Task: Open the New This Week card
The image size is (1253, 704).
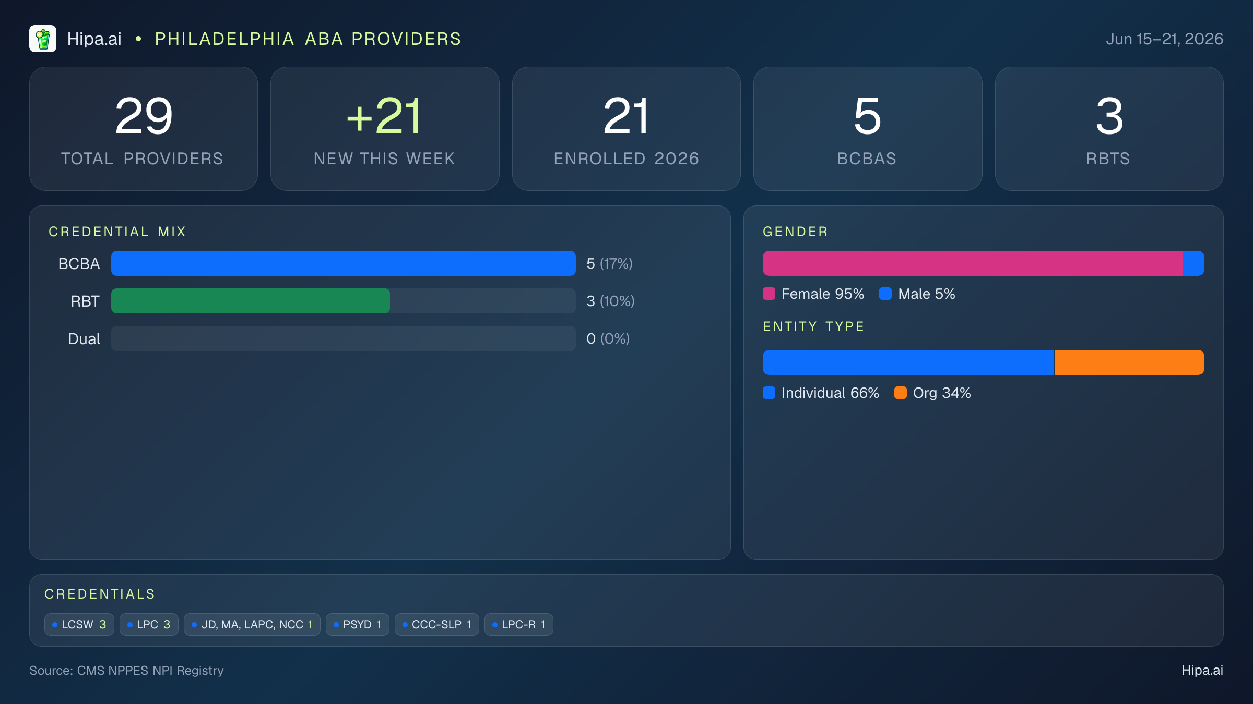Action: (x=385, y=129)
